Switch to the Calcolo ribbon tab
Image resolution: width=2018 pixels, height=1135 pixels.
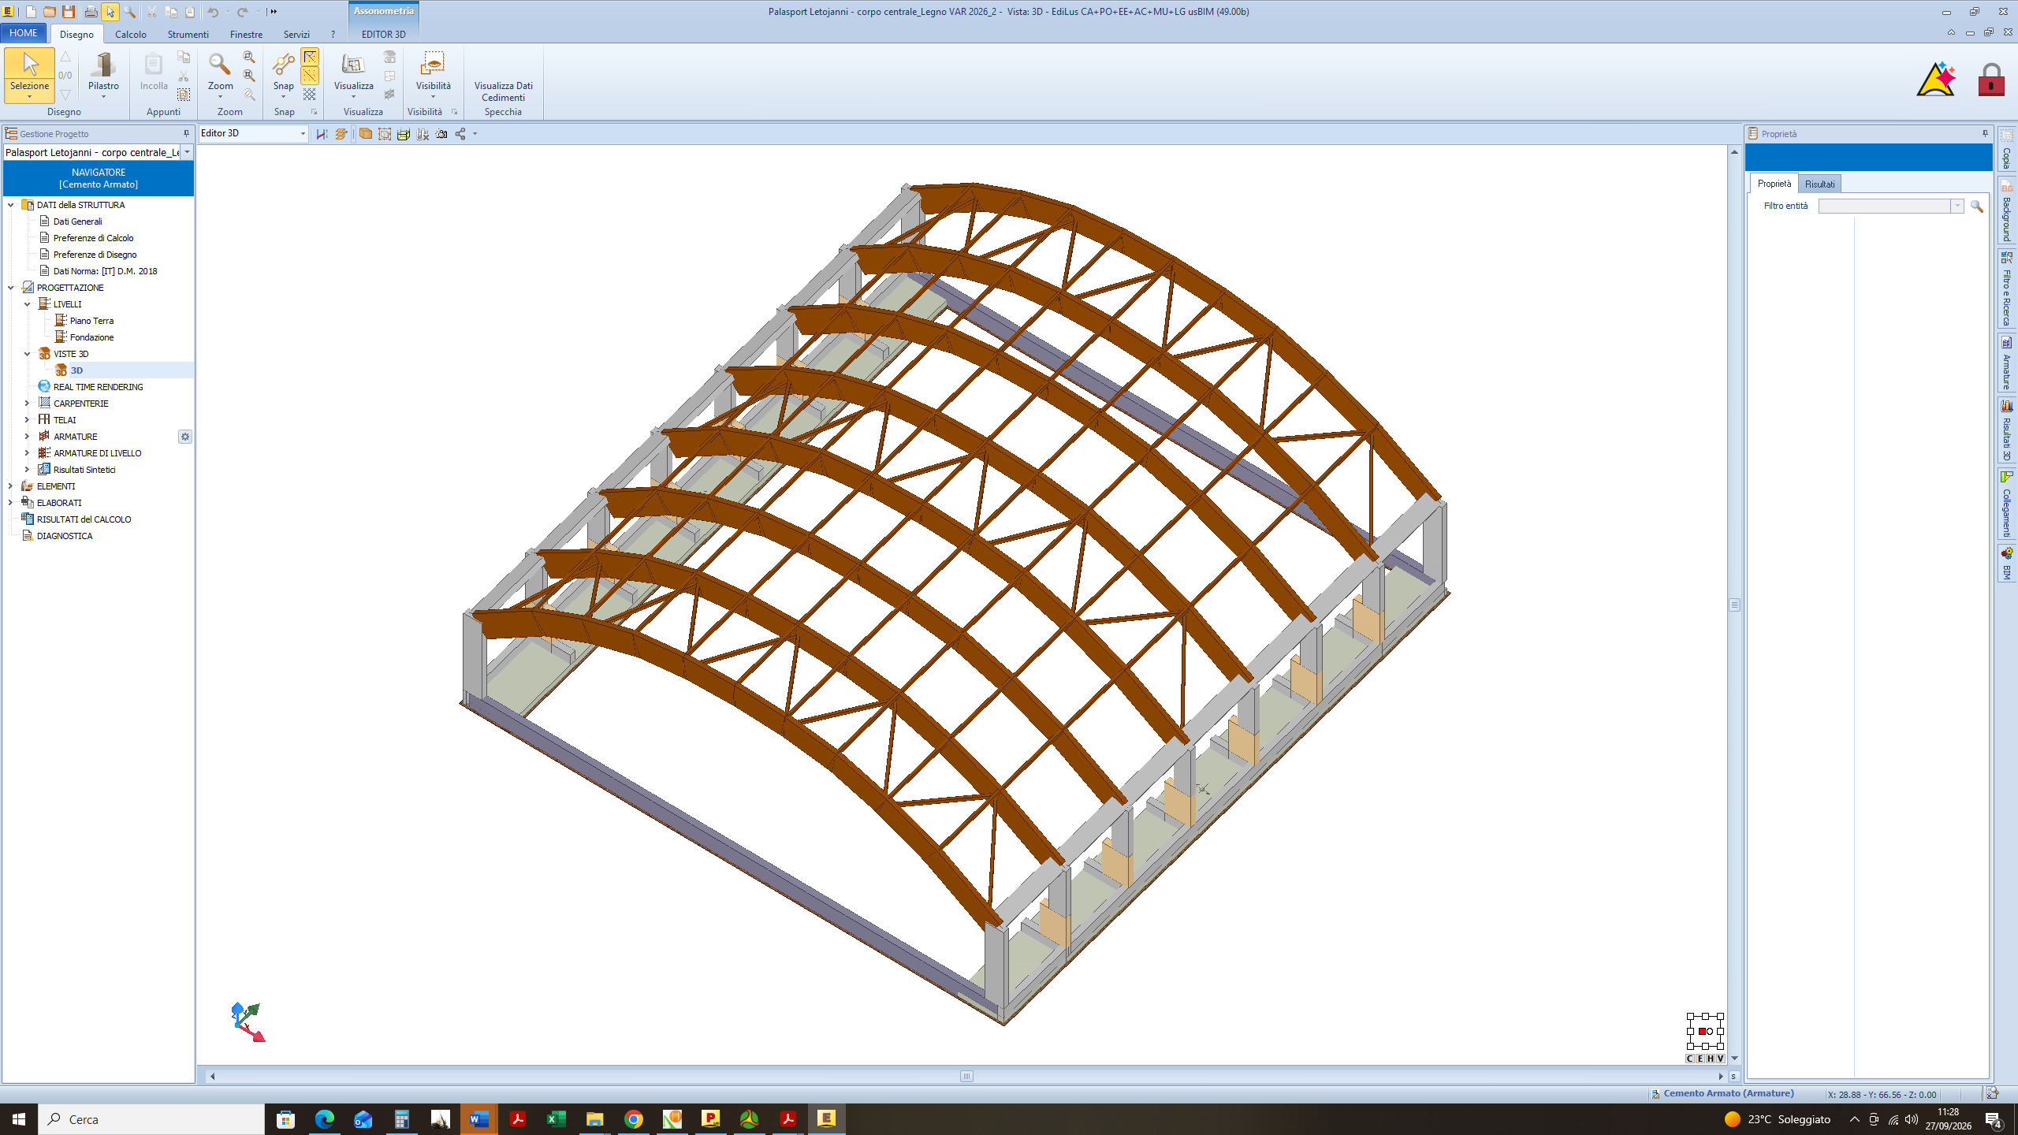(131, 34)
